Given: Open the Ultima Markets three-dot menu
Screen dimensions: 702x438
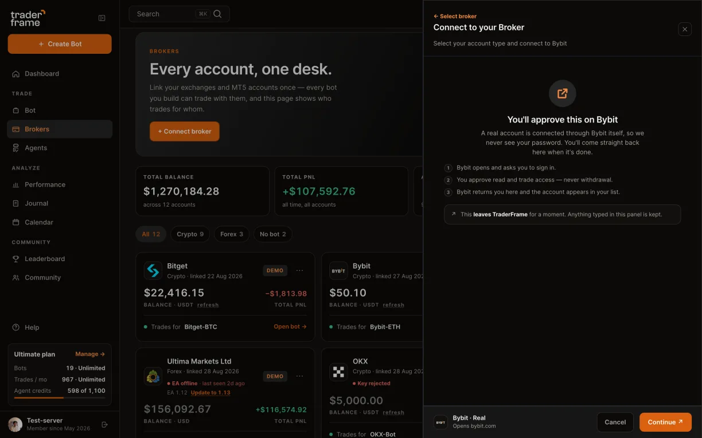Looking at the screenshot, I should (299, 376).
